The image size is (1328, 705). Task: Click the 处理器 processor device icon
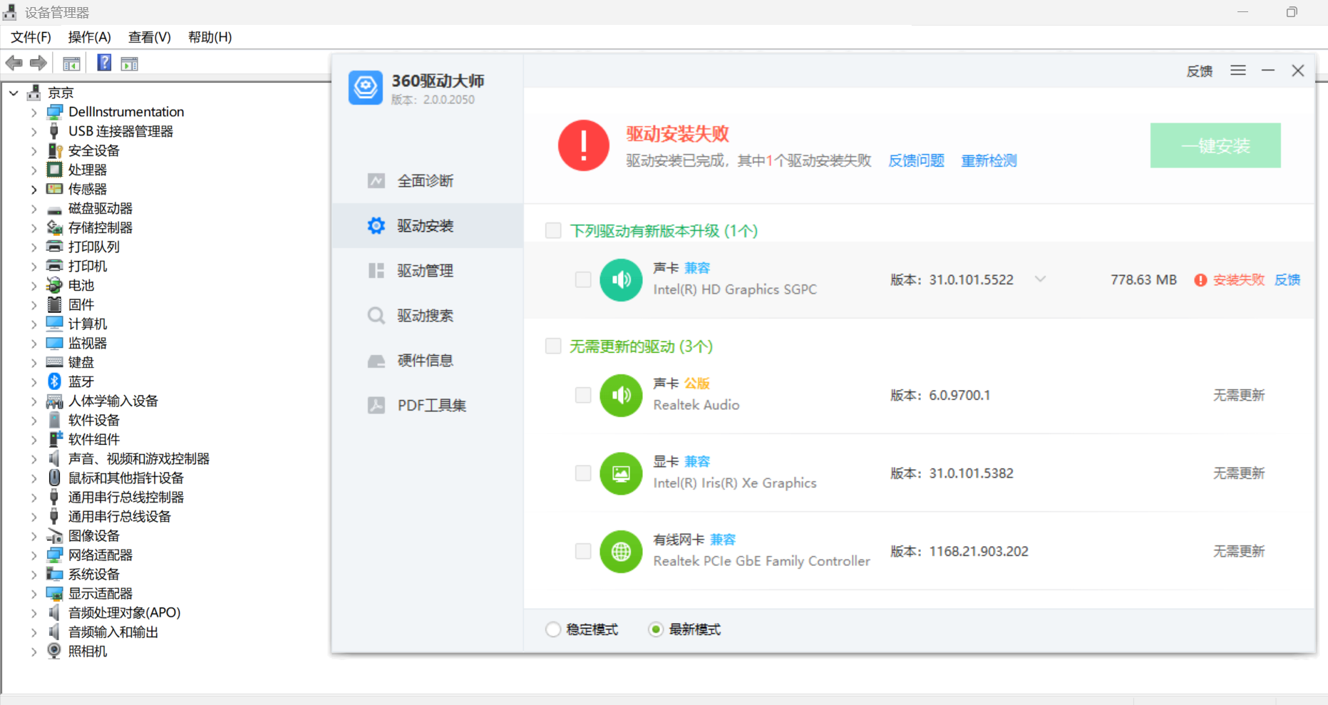(x=54, y=170)
